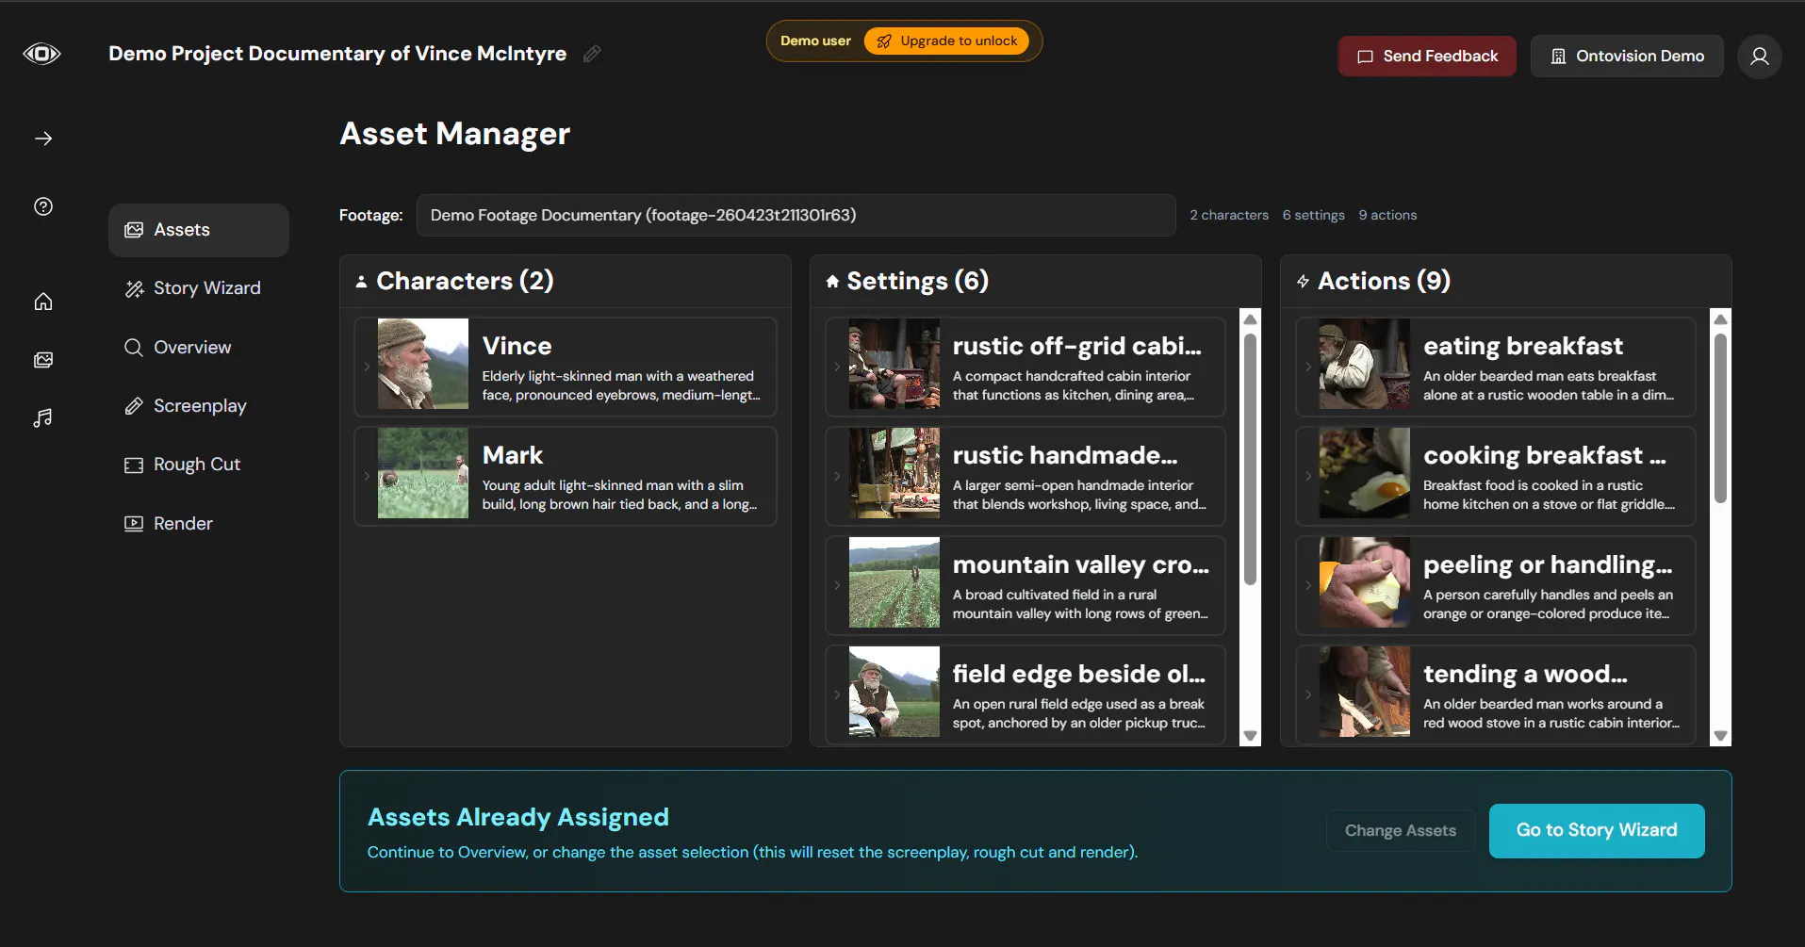Select the tending a wood stove thumbnail
This screenshot has width=1805, height=947.
pos(1365,692)
